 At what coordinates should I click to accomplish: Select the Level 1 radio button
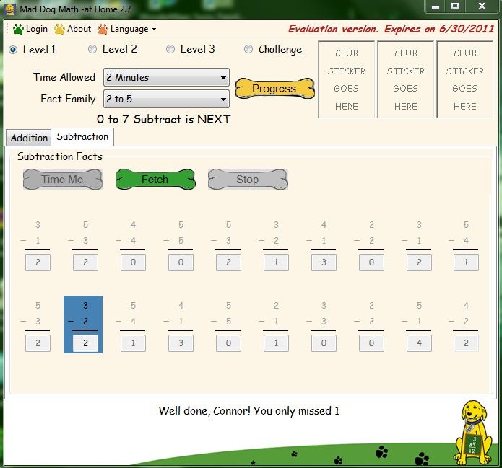[13, 50]
